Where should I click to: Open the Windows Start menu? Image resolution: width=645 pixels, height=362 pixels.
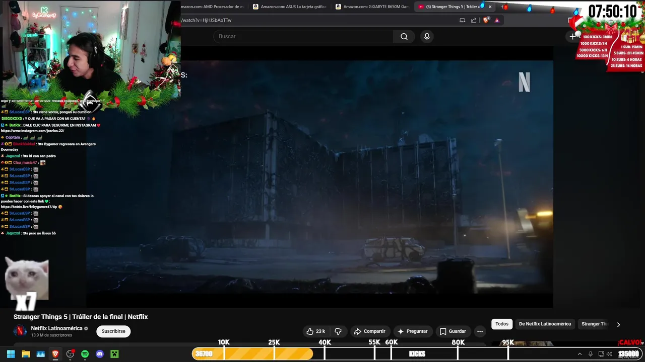pyautogui.click(x=11, y=354)
